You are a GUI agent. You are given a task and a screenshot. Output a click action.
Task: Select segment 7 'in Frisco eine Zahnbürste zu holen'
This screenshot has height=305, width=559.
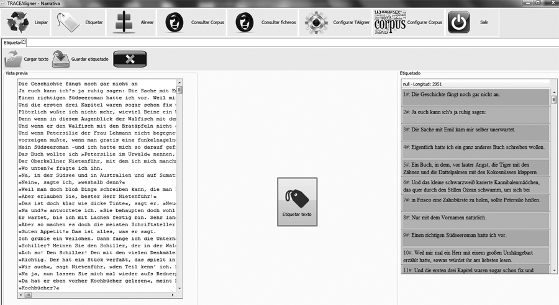[x=475, y=203]
